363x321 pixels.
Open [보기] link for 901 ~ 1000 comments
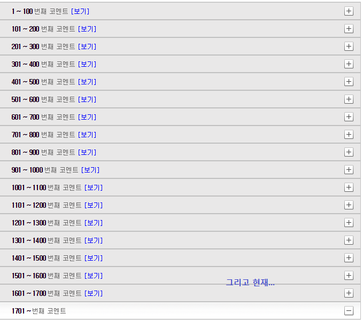[90, 170]
